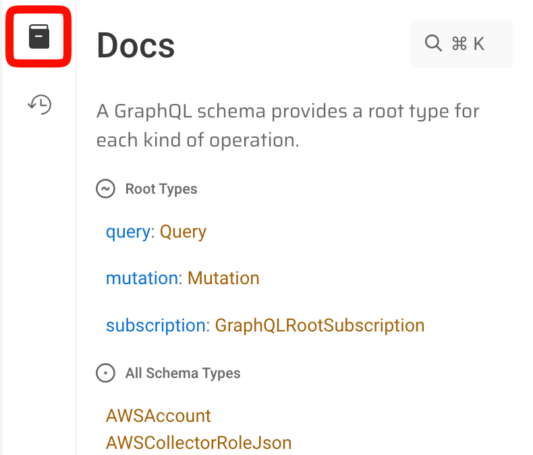Focus the docs search box
The image size is (533, 455).
click(x=461, y=44)
